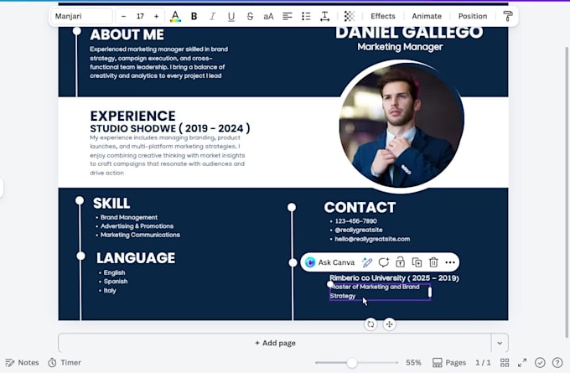Select the EXPERIENCE heading
570x373 pixels.
pos(132,116)
